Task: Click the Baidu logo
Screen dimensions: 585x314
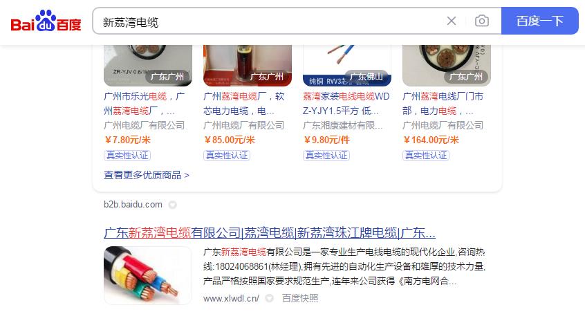Action: click(x=46, y=21)
